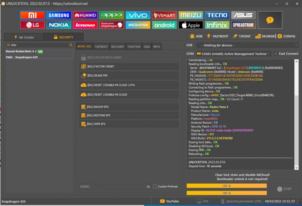302x206 pixels.
Task: Select Xiaomi Redmi Note 4 device entry
Action: click(39, 54)
